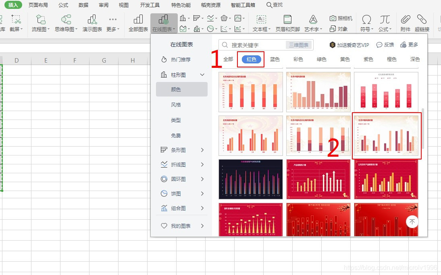Open the 审阅 ribbon tab
Image resolution: width=441 pixels, height=275 pixels.
[104, 5]
